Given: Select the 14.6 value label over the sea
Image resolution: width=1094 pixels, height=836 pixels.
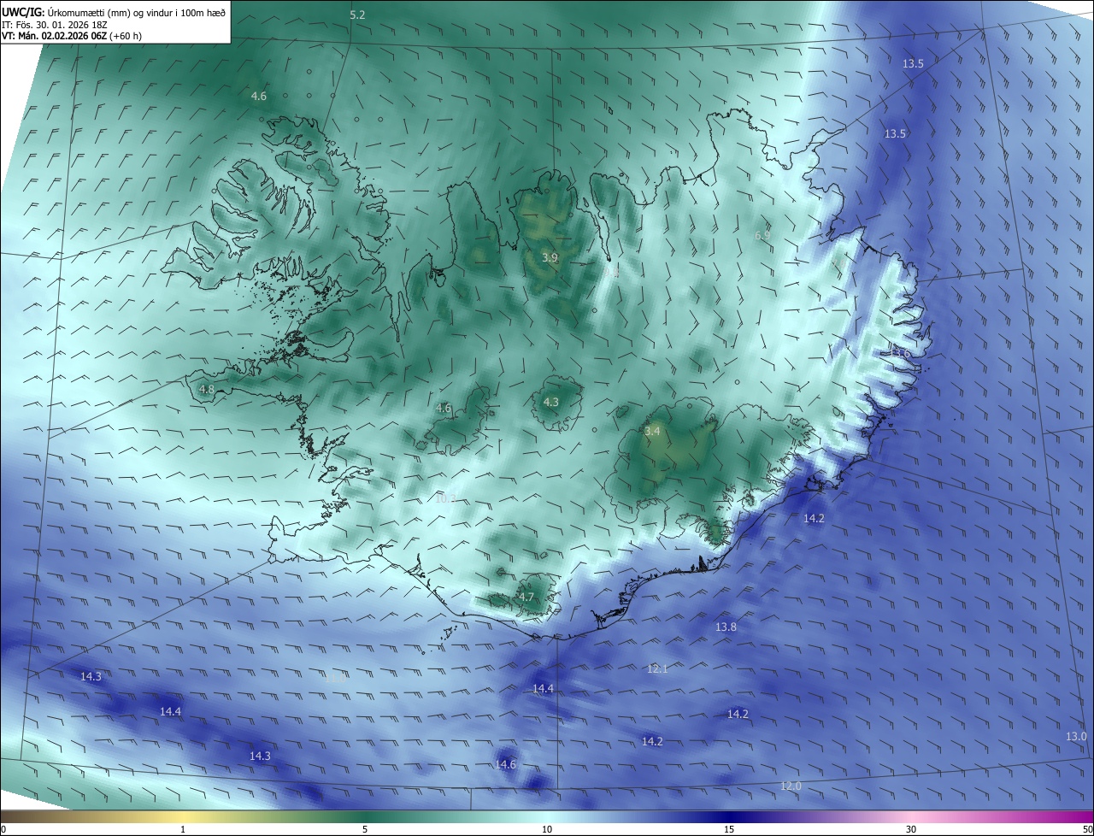Looking at the screenshot, I should point(506,764).
